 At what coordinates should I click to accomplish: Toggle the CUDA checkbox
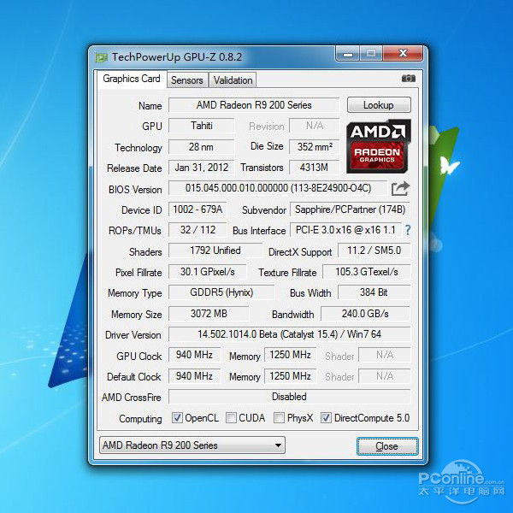point(231,418)
